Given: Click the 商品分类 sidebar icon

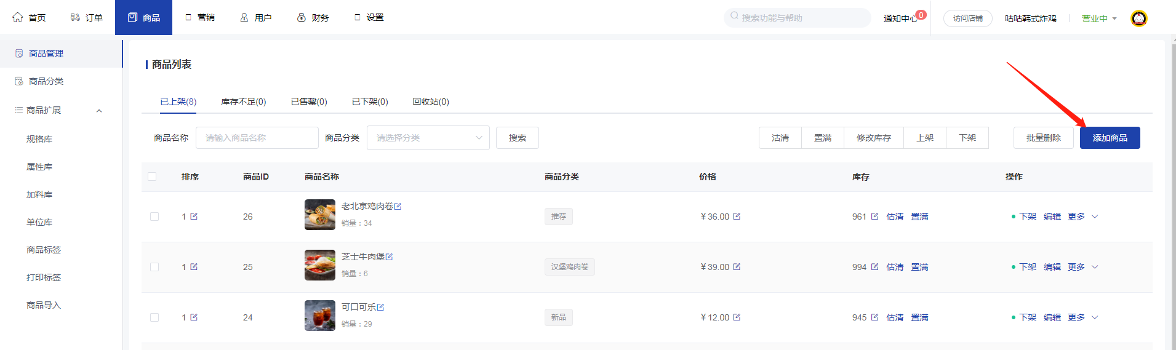Looking at the screenshot, I should pyautogui.click(x=19, y=81).
